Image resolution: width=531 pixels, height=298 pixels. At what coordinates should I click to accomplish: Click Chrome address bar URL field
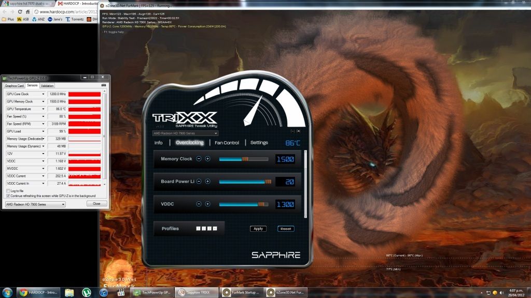(x=66, y=12)
